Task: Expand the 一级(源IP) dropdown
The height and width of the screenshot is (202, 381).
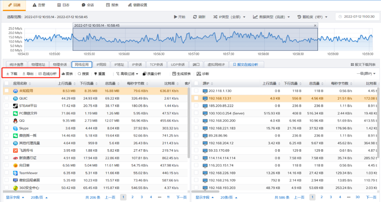Action: click(x=366, y=73)
